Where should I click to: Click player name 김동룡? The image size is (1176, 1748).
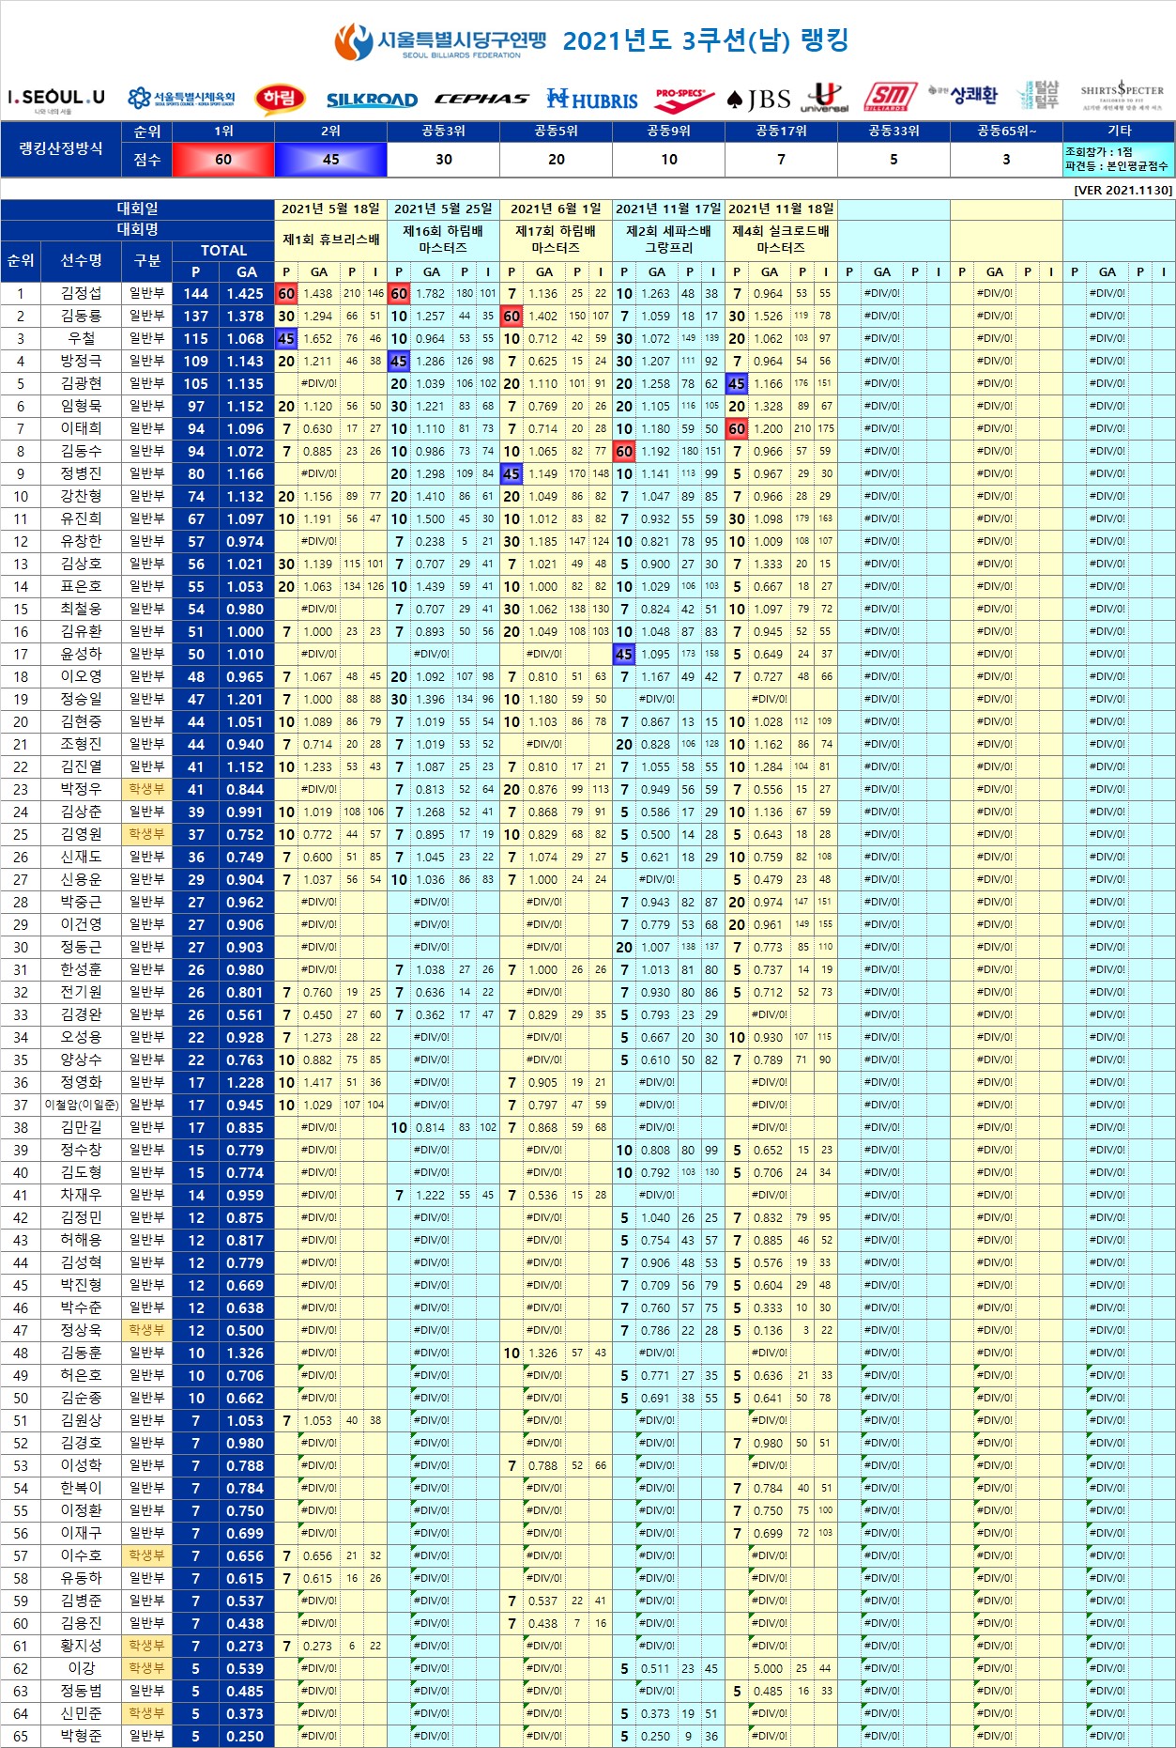(82, 316)
